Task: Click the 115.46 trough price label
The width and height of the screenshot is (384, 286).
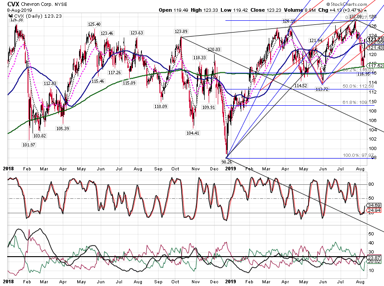Action: [x=98, y=81]
